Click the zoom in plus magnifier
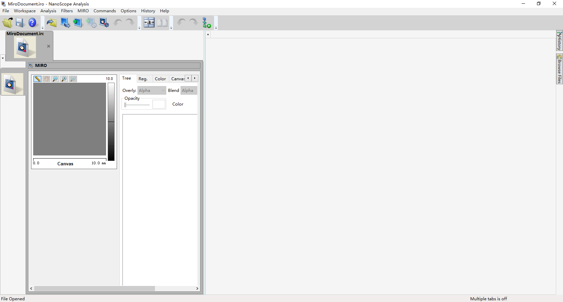 click(x=64, y=79)
